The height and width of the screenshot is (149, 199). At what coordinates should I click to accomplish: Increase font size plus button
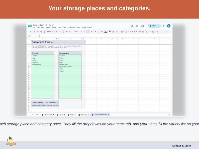click(92, 31)
